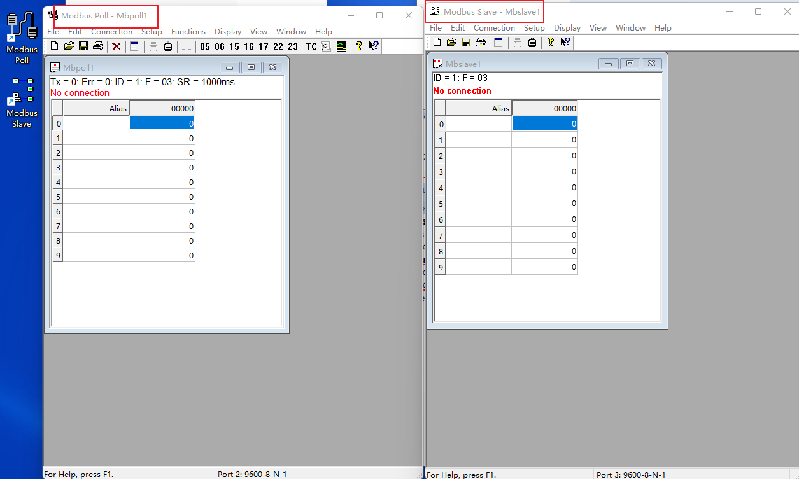
Task: Click the red X delete icon in Modbus Poll
Action: pyautogui.click(x=117, y=46)
